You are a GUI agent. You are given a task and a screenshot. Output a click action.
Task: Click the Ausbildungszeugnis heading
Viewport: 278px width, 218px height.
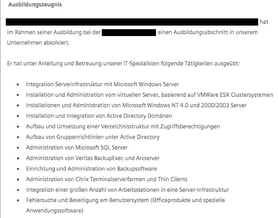[x=35, y=4]
